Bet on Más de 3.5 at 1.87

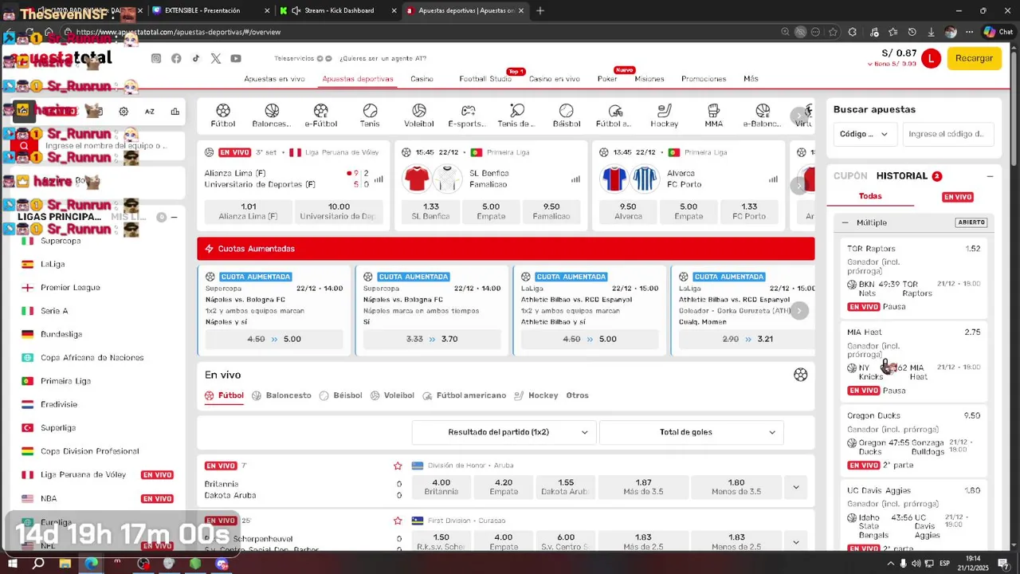click(x=644, y=487)
